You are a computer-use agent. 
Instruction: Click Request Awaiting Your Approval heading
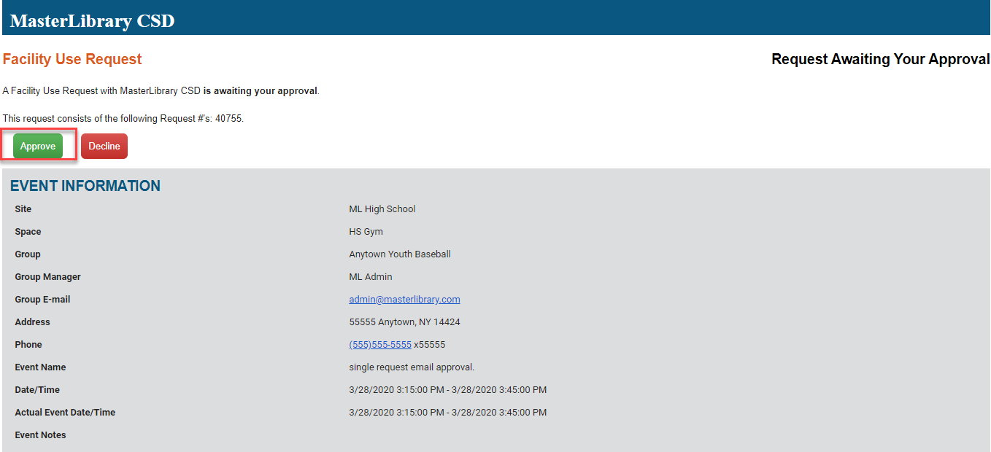(x=880, y=59)
